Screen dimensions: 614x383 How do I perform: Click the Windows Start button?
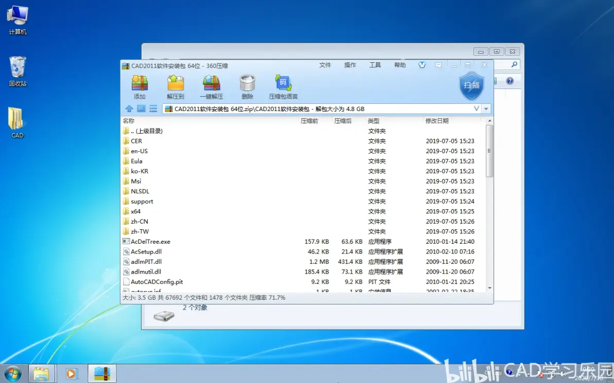13,374
